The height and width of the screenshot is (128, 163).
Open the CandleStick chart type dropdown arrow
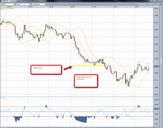tap(46, 4)
